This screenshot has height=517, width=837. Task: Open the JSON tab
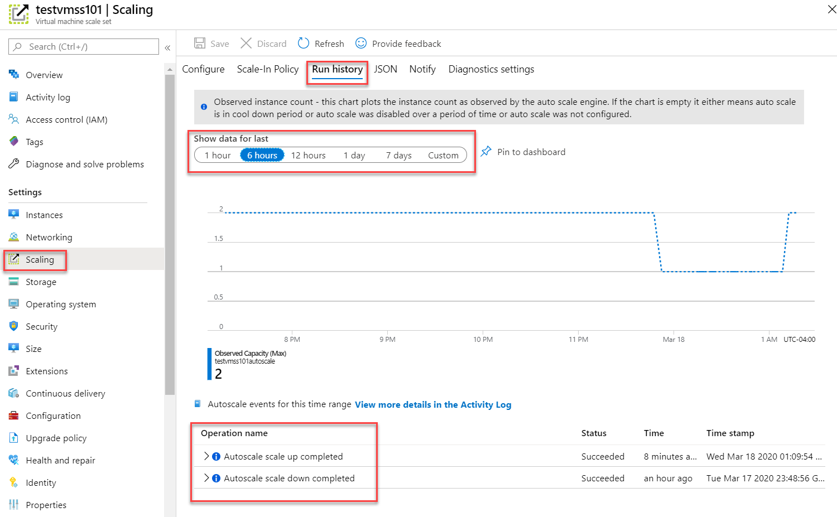(x=386, y=69)
